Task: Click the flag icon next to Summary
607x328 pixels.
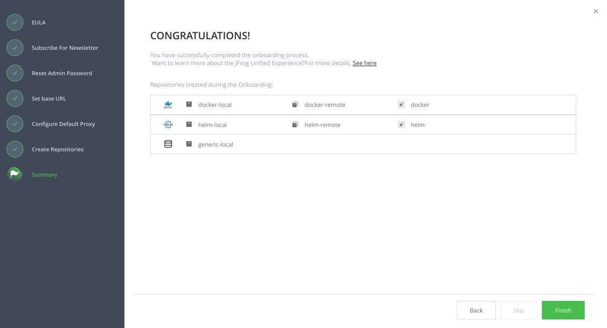Action: click(14, 174)
